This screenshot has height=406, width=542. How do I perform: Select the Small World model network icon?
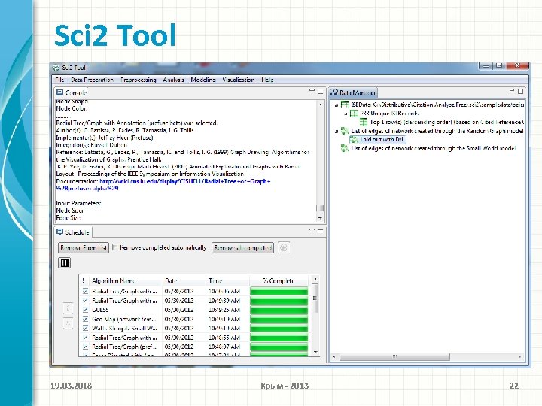[x=345, y=148]
